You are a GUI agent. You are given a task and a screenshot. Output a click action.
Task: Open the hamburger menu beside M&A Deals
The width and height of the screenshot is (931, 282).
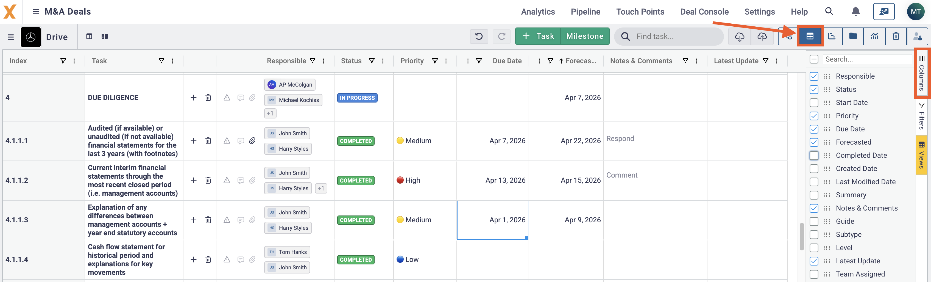click(35, 12)
